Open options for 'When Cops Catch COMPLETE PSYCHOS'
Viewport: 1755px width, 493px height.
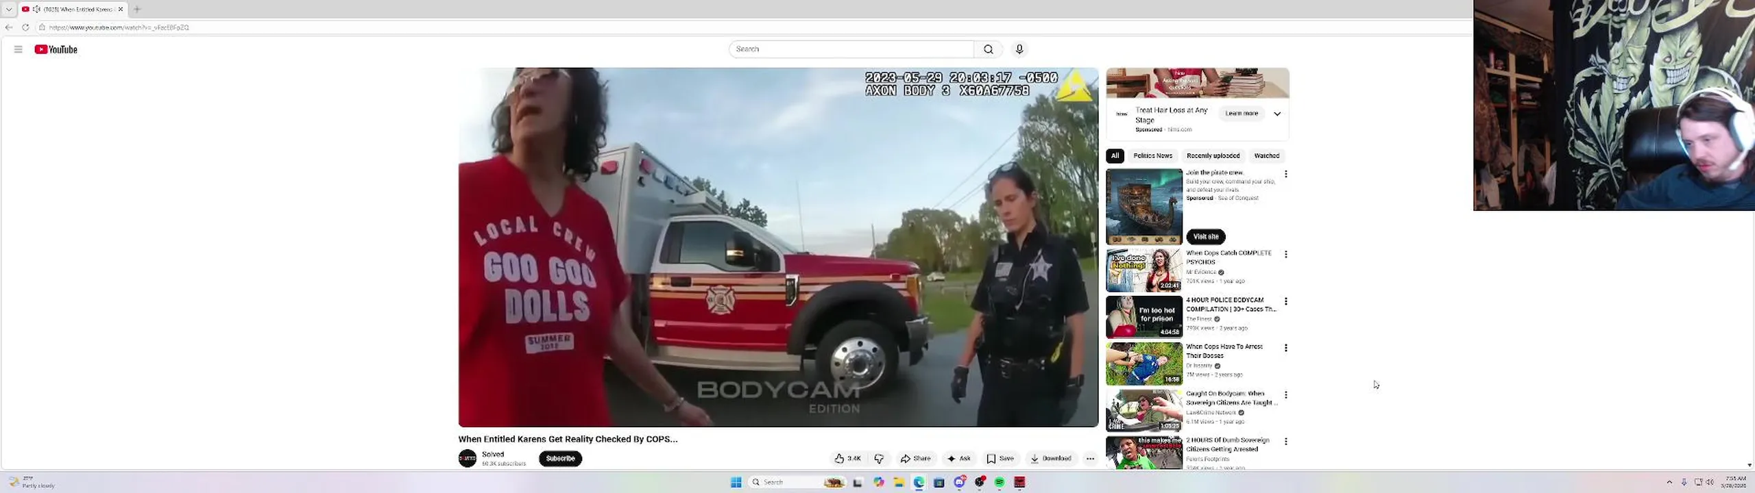tap(1285, 254)
